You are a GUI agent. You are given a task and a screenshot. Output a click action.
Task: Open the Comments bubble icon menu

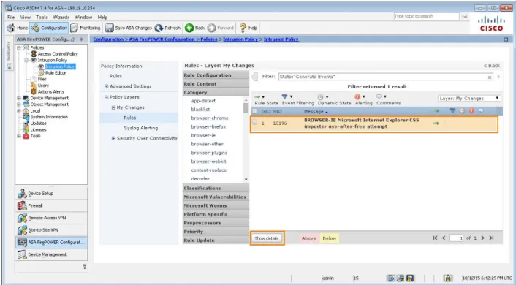click(x=381, y=96)
